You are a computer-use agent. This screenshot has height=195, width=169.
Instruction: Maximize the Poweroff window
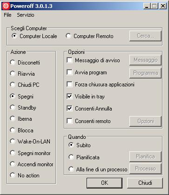click(x=155, y=6)
